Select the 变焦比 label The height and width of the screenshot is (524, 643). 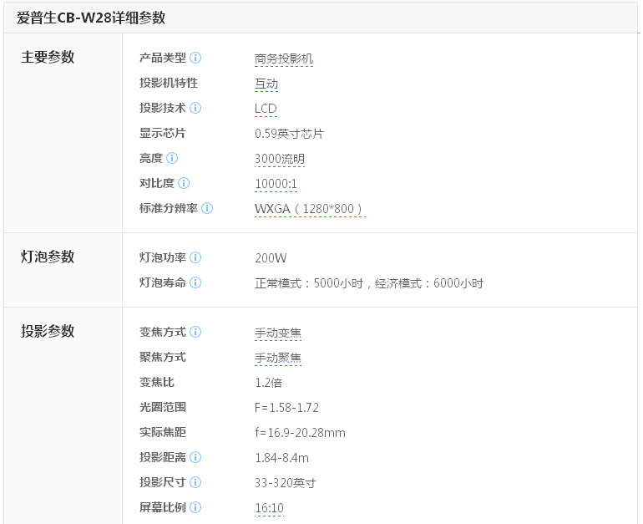tap(157, 382)
